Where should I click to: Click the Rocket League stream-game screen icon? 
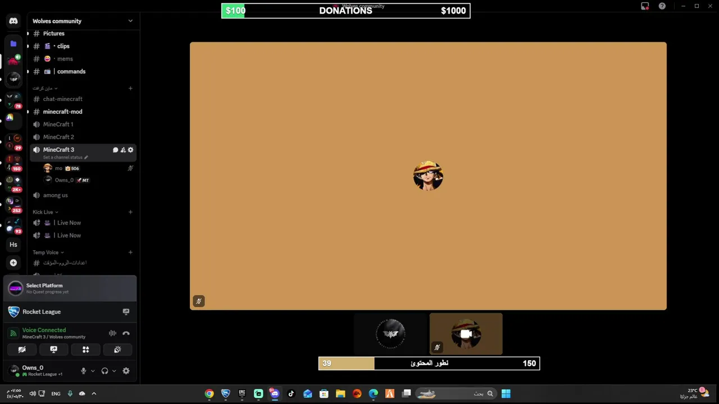(126, 311)
